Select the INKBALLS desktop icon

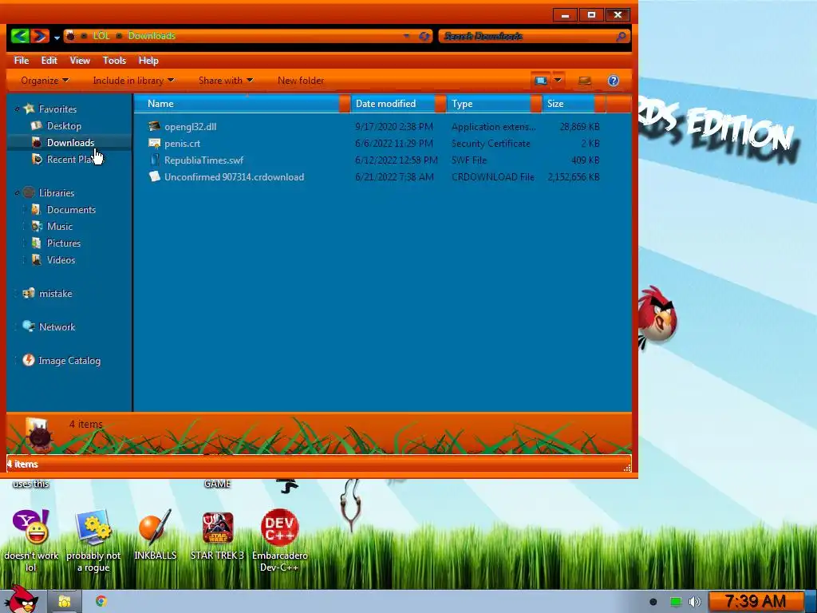click(156, 528)
